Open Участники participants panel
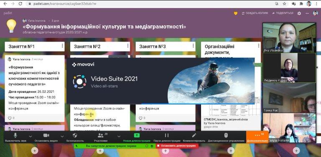 [x=100, y=137]
